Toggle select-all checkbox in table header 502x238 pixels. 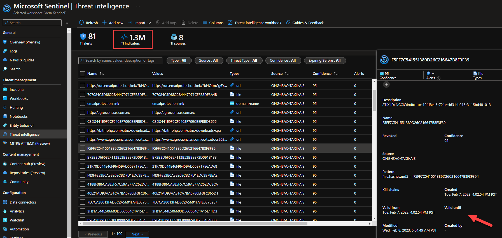[x=83, y=74]
